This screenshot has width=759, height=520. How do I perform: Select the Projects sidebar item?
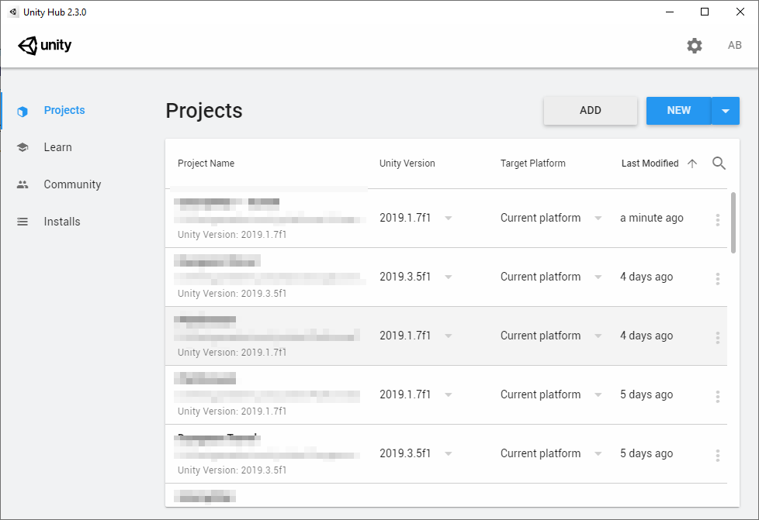(x=64, y=110)
